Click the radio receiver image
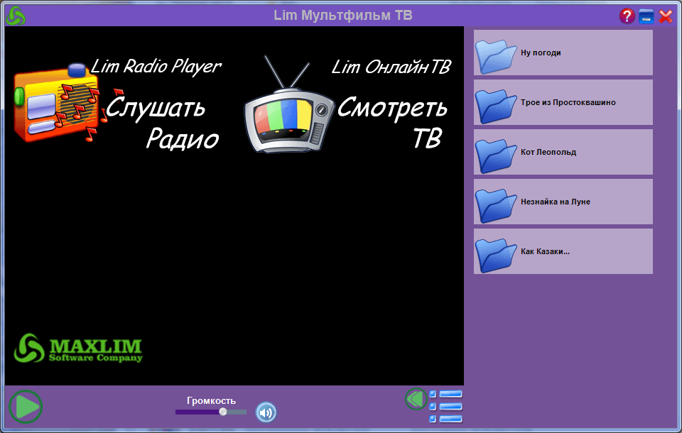682x433 pixels. [57, 103]
